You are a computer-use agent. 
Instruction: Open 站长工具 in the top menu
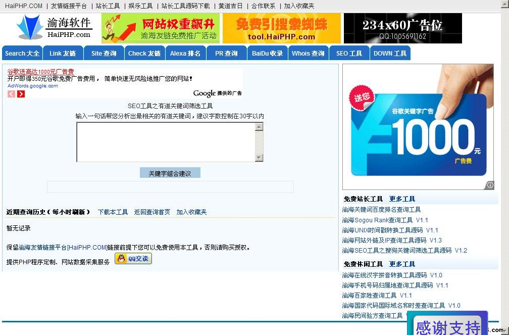(x=108, y=6)
